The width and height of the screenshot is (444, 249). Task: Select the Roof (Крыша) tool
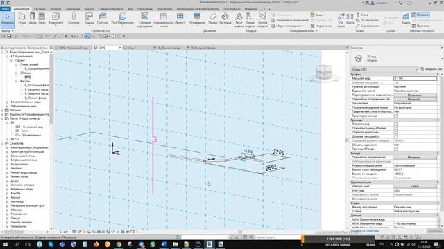[89, 19]
